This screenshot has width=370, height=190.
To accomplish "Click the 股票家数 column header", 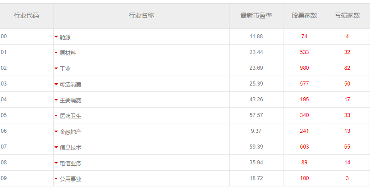I will pos(304,16).
